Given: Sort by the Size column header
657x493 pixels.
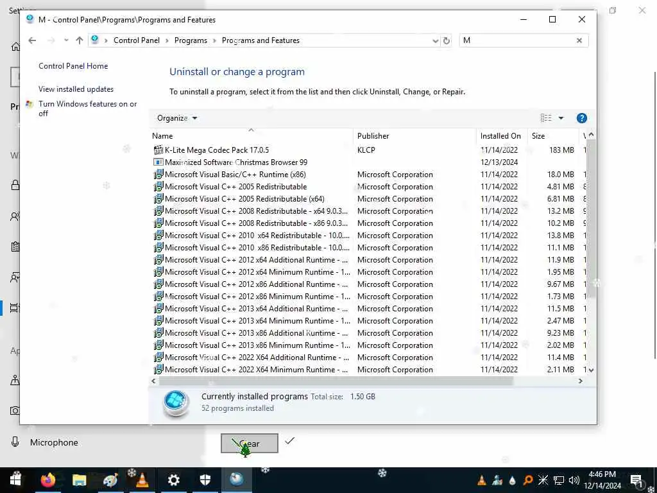Looking at the screenshot, I should click(x=553, y=136).
